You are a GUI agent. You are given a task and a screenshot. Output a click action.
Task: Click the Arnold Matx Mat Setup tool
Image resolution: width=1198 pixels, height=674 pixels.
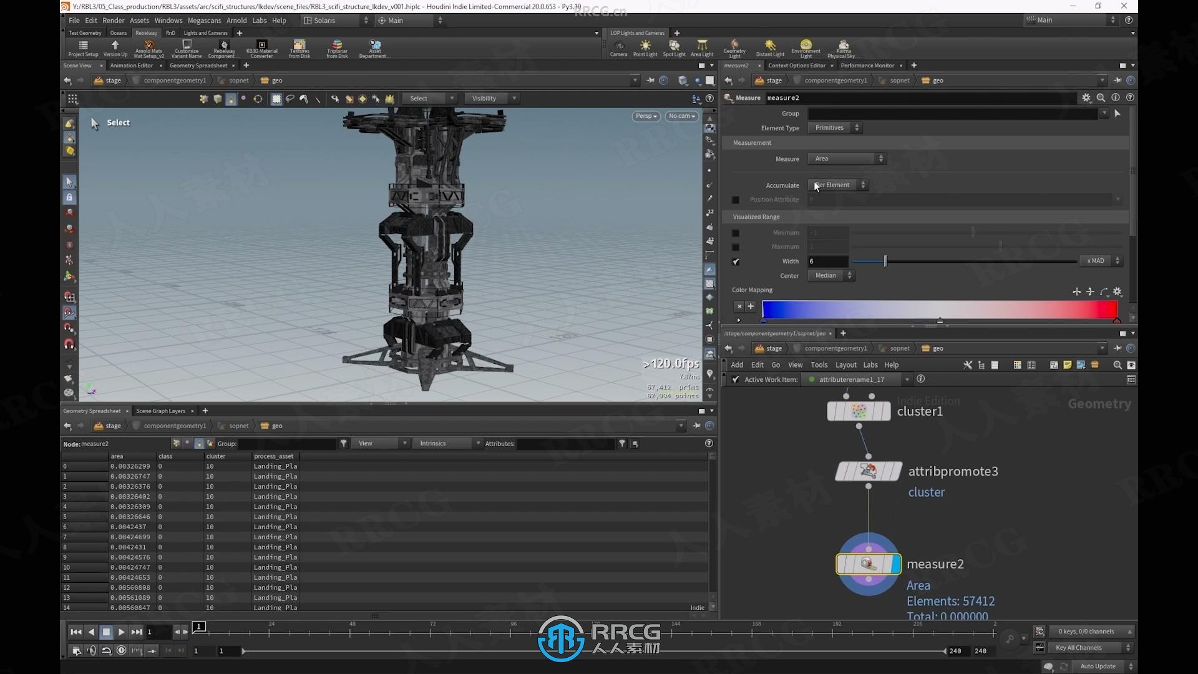pyautogui.click(x=149, y=49)
